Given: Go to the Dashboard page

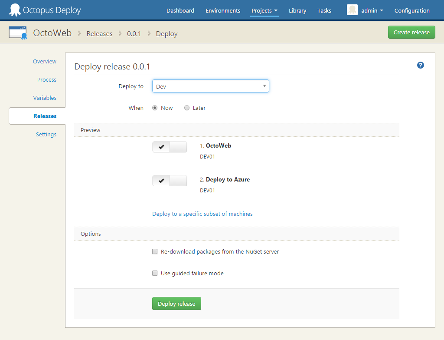Looking at the screenshot, I should coord(180,10).
